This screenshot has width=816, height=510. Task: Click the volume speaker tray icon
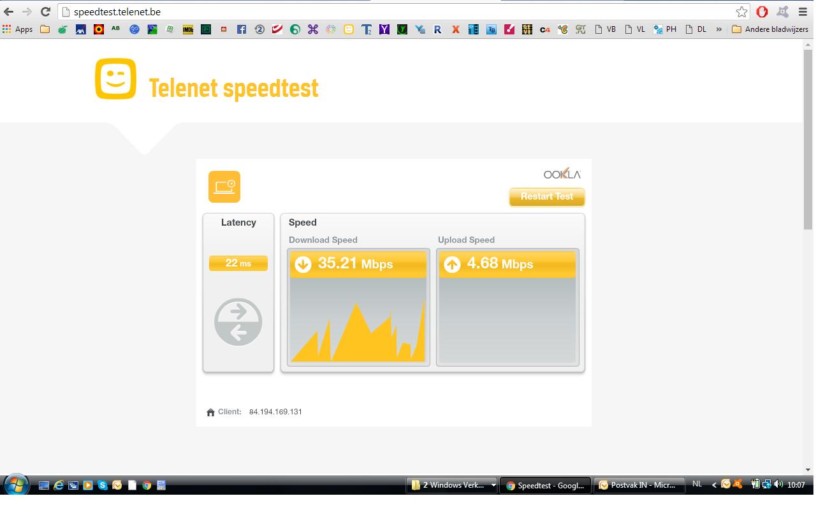tap(778, 484)
